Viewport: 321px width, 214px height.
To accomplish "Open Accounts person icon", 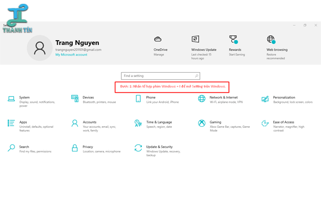I will 74,123.
